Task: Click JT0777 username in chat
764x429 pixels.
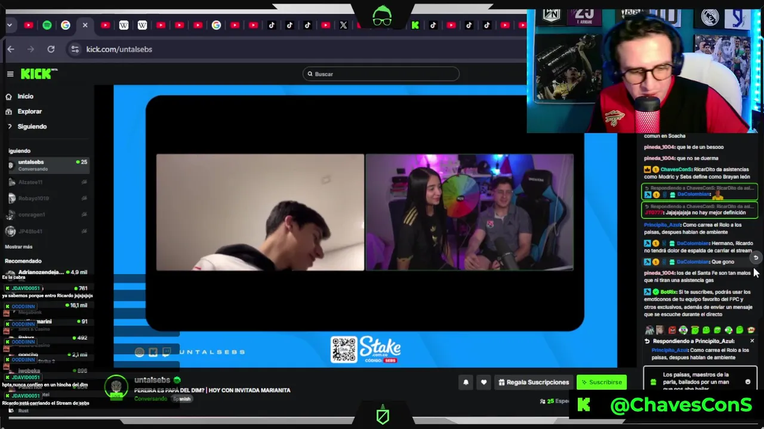Action: pyautogui.click(x=654, y=212)
